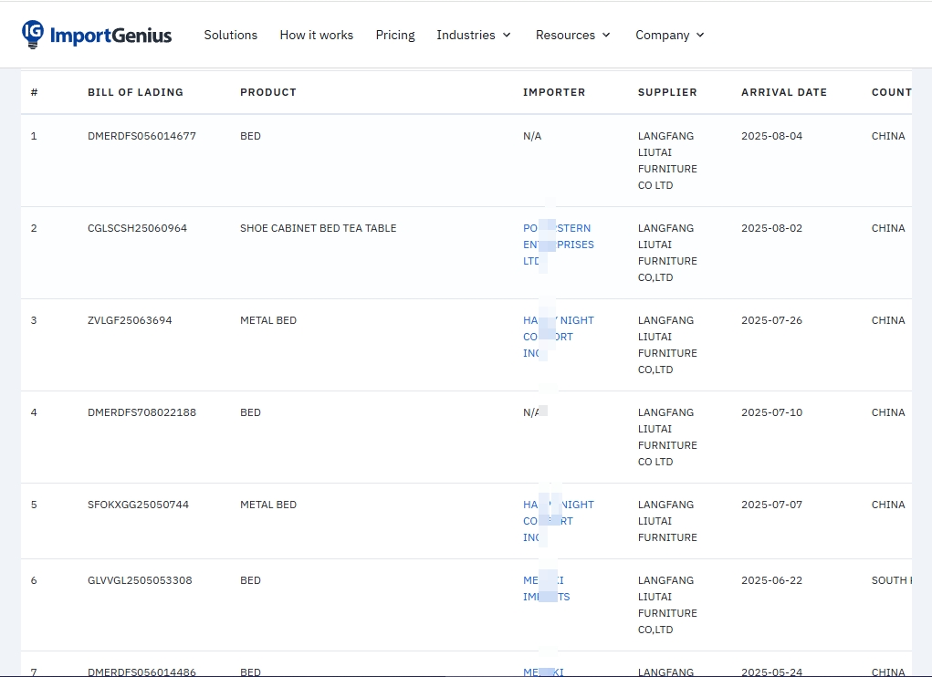Screen dimensions: 932x677
Task: Click supplier cell in row 2
Action: point(667,253)
